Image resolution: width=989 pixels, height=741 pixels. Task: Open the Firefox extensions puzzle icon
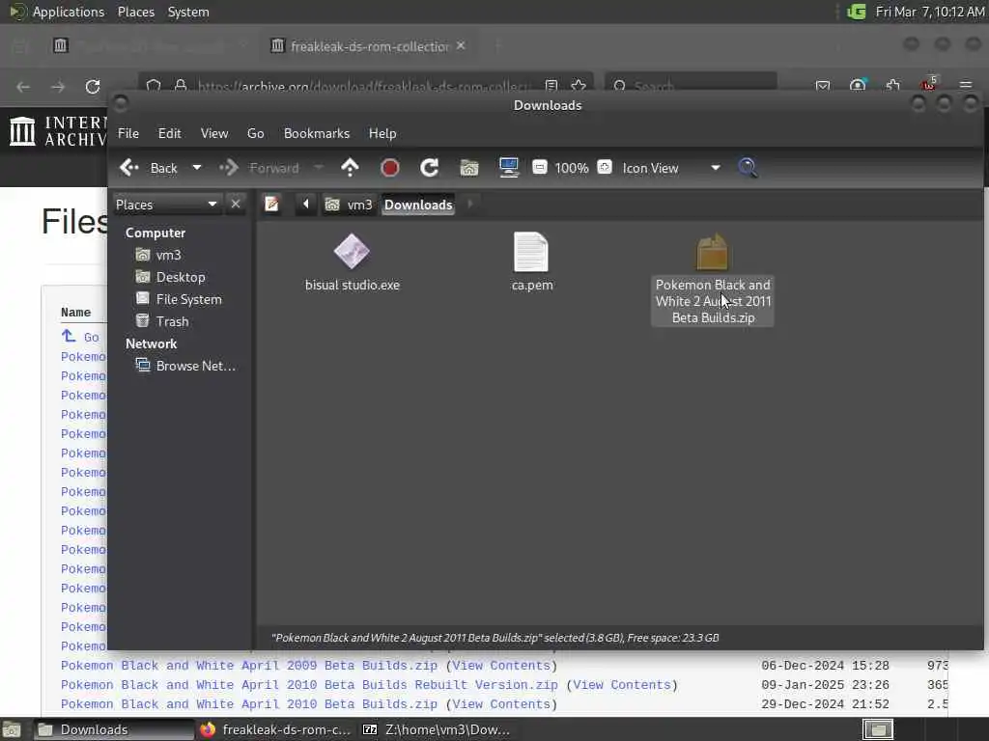[892, 85]
